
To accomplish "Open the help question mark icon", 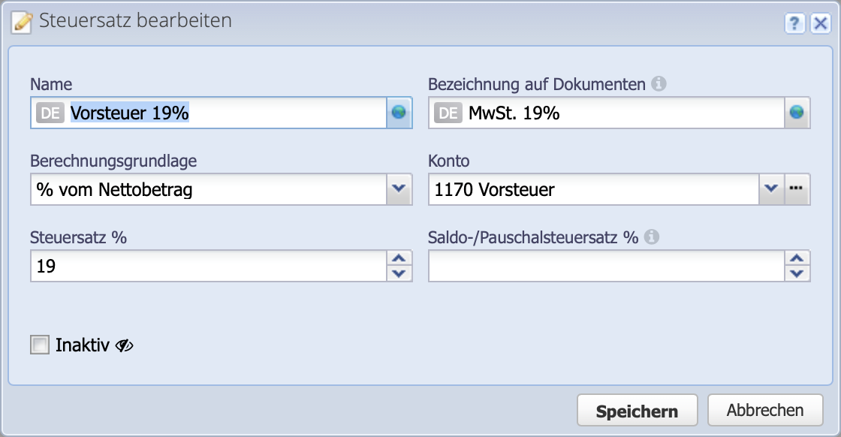I will point(794,24).
